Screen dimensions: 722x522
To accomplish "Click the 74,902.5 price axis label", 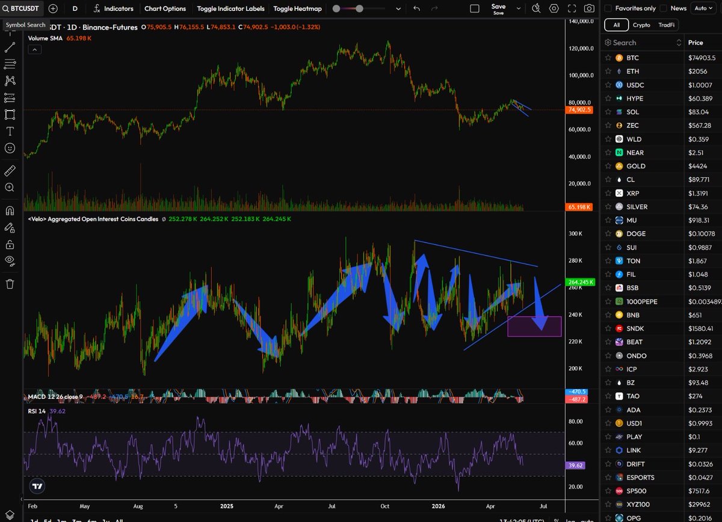I will (579, 110).
